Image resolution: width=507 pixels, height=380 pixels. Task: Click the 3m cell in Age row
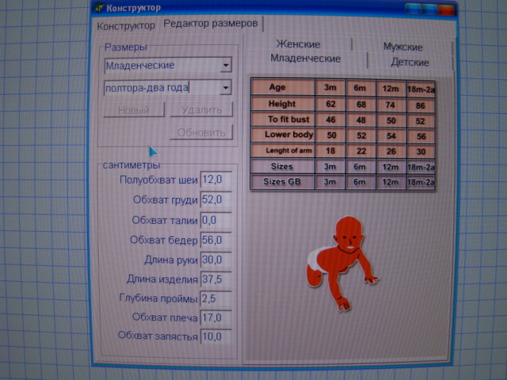pyautogui.click(x=330, y=88)
